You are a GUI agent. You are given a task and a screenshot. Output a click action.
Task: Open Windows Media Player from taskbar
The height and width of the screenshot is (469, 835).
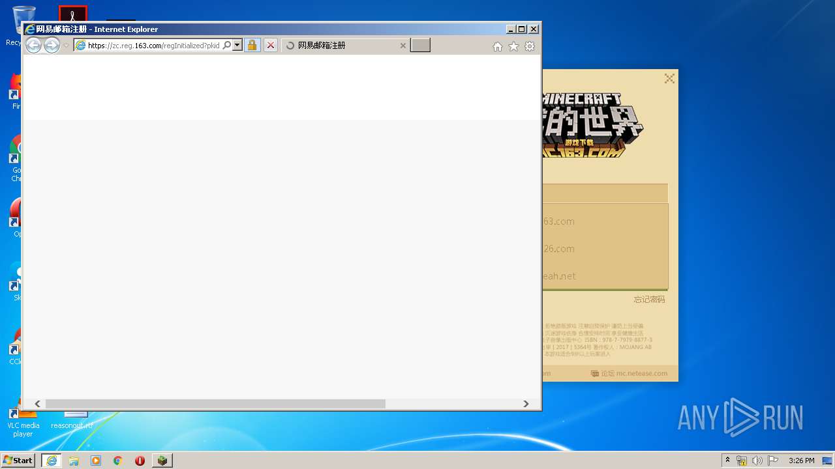click(x=96, y=461)
